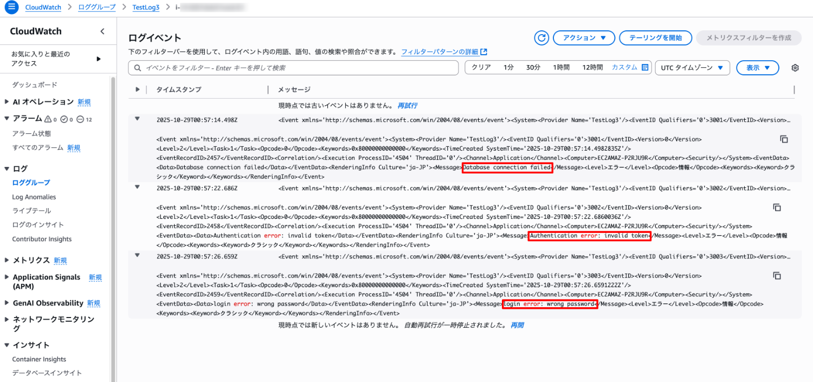This screenshot has width=813, height=382.
Task: Click 再開 to resume auto retry
Action: tap(517, 325)
